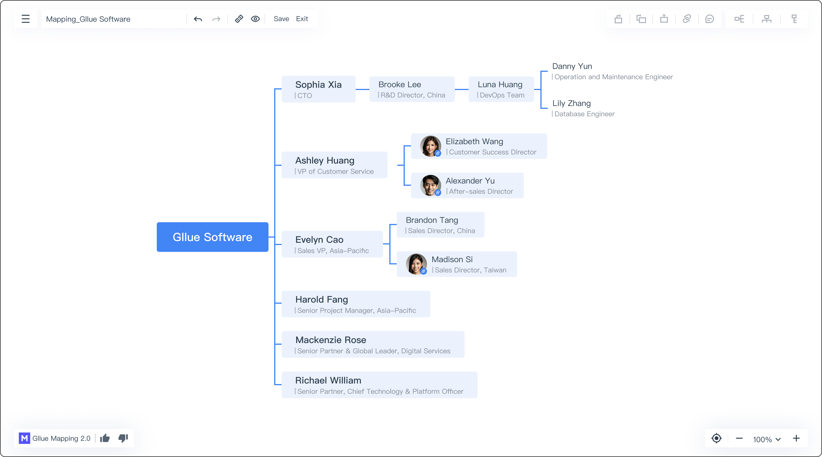Select the org chart layout icon
The image size is (822, 457).
coord(766,19)
